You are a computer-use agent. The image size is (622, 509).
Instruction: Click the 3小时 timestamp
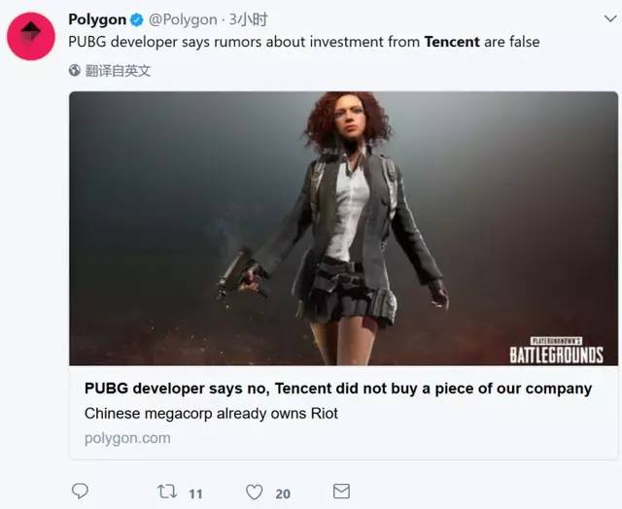(249, 19)
